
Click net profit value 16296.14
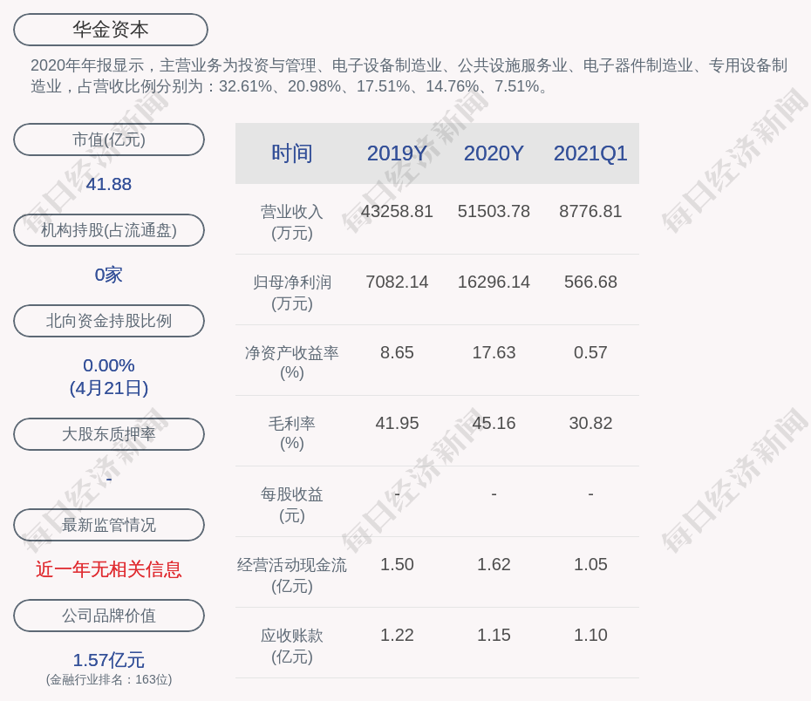click(x=494, y=282)
